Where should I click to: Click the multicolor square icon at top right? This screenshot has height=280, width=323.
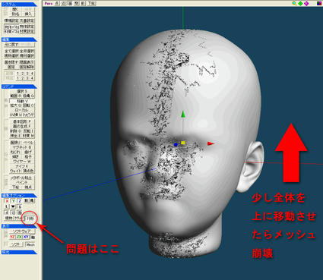pos(319,3)
